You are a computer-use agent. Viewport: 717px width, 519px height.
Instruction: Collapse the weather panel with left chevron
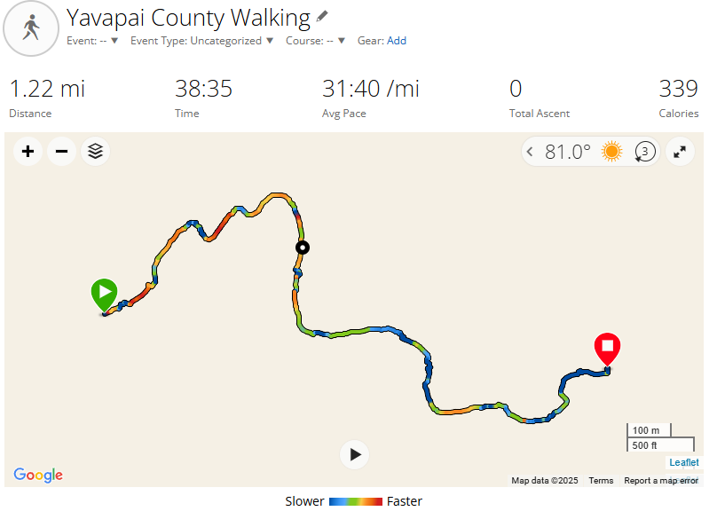tap(531, 152)
